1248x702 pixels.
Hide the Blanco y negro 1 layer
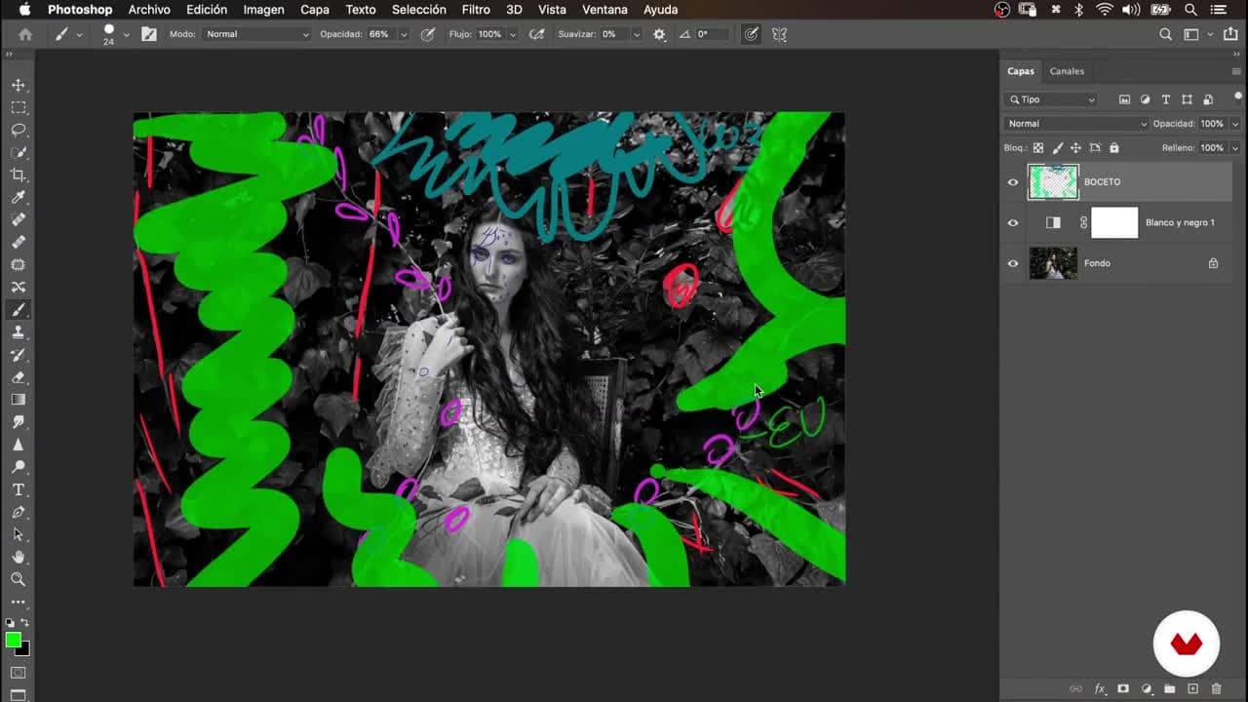[1013, 222]
